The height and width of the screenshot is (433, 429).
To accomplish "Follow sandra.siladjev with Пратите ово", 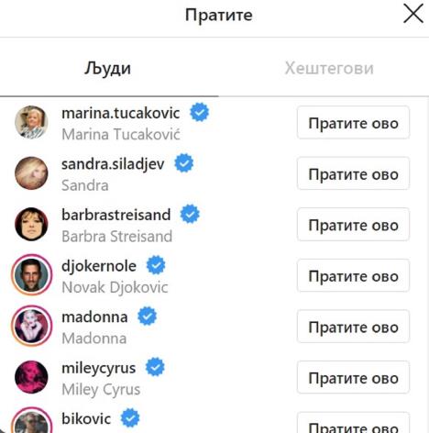I will click(x=353, y=173).
